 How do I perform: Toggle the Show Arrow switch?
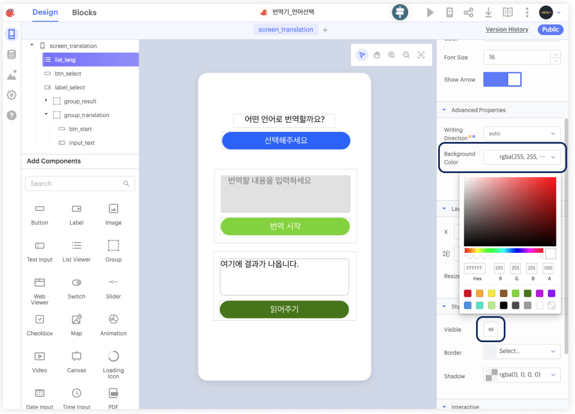tap(502, 80)
